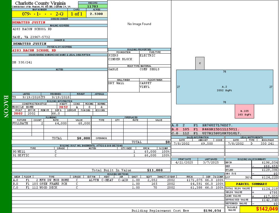Click the card value 1 of 1
Viewport: 279px width, 213px height.
[x=77, y=14]
